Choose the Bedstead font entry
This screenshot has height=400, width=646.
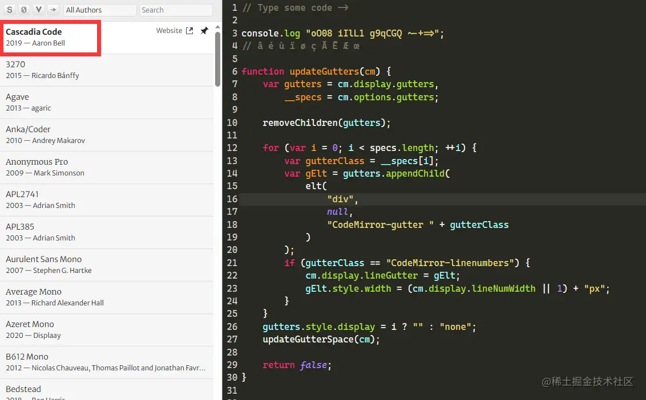[x=107, y=390]
